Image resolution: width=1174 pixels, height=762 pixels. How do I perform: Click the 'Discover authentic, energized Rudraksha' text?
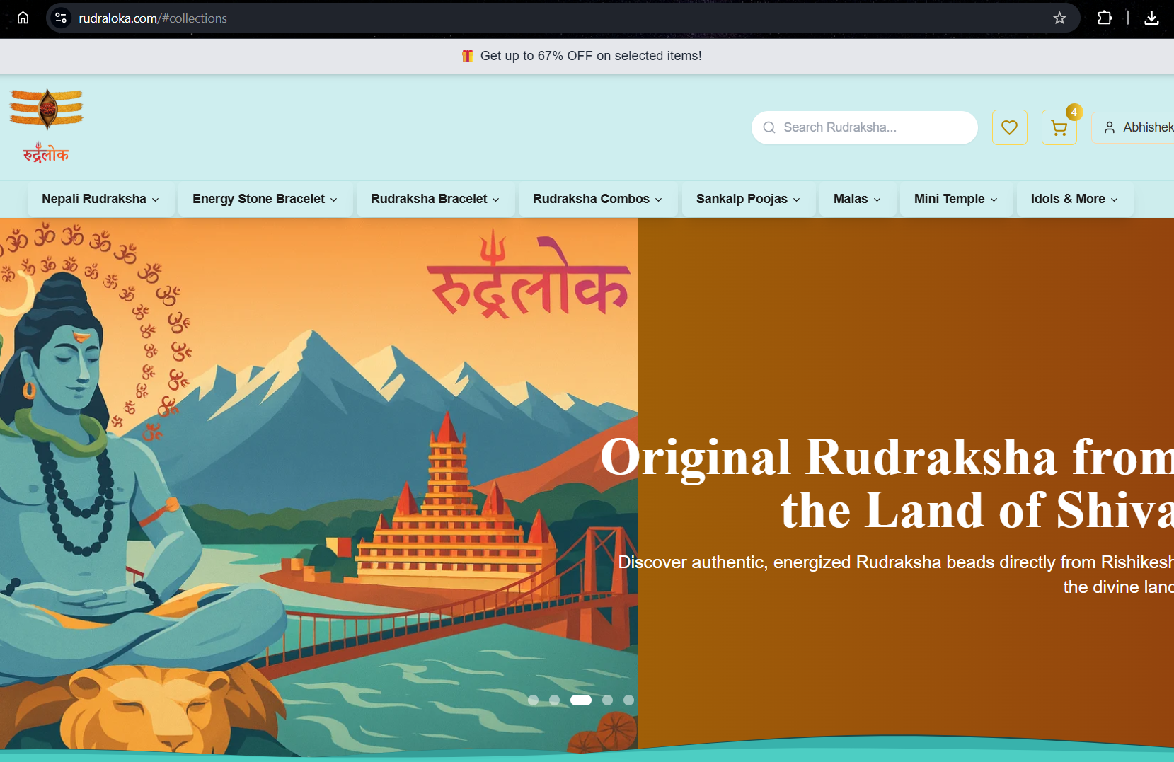click(x=896, y=575)
